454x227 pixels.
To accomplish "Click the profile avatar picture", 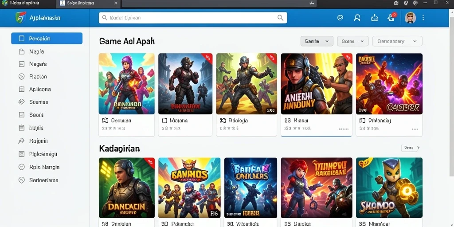I will [x=410, y=18].
